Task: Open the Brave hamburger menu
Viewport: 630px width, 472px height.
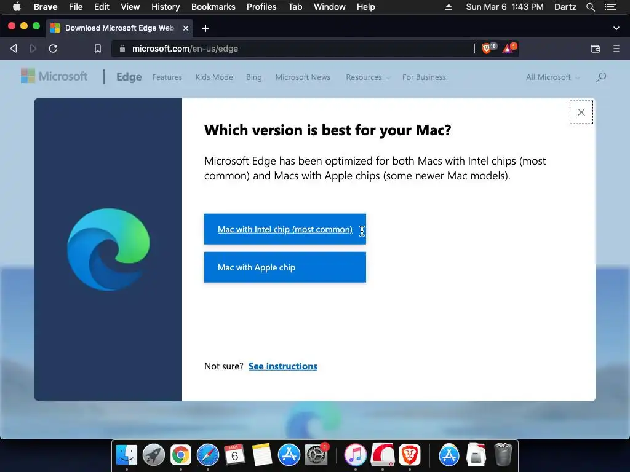Action: [x=616, y=49]
